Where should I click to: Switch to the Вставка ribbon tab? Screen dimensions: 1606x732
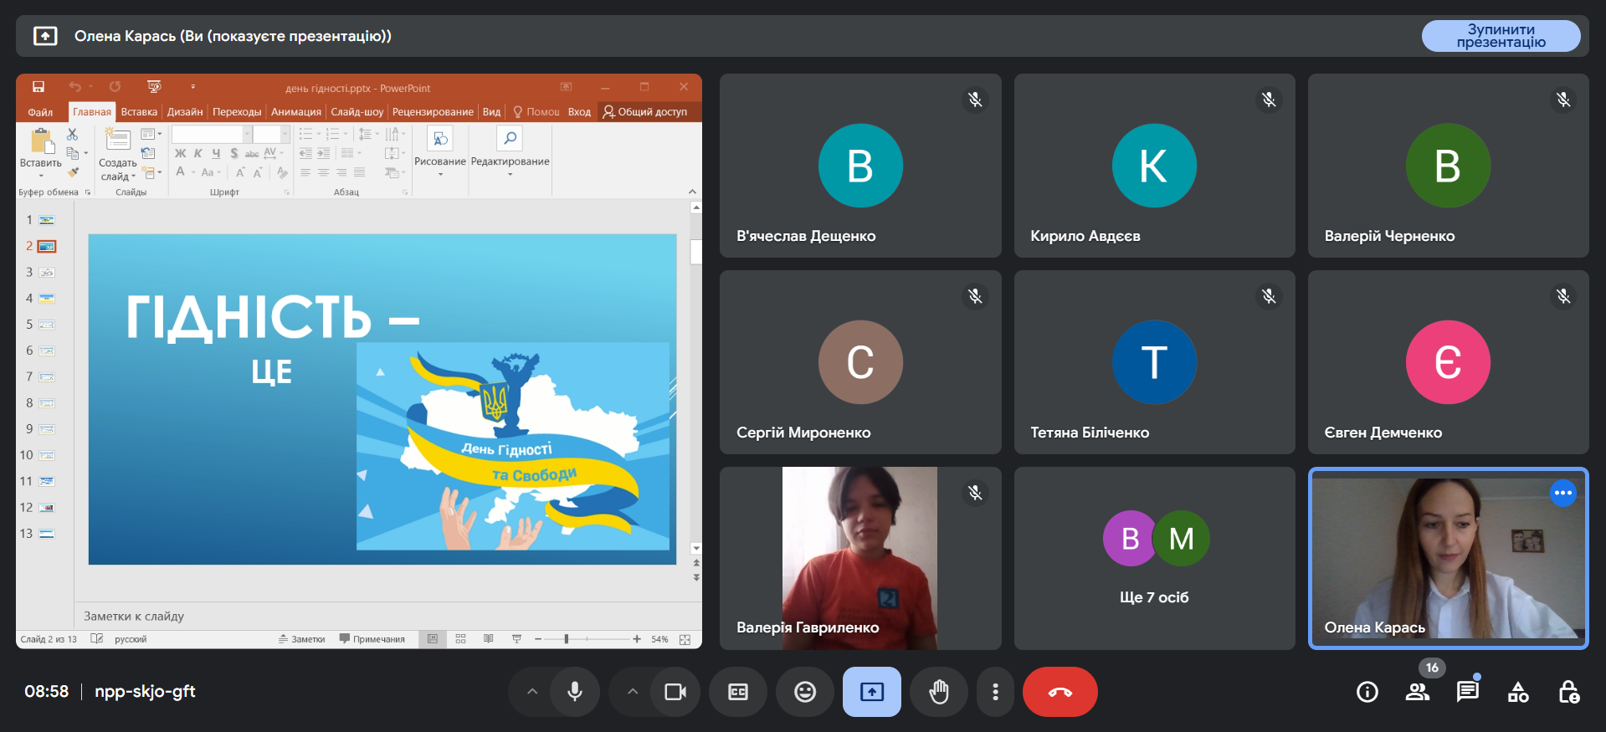[x=139, y=112]
